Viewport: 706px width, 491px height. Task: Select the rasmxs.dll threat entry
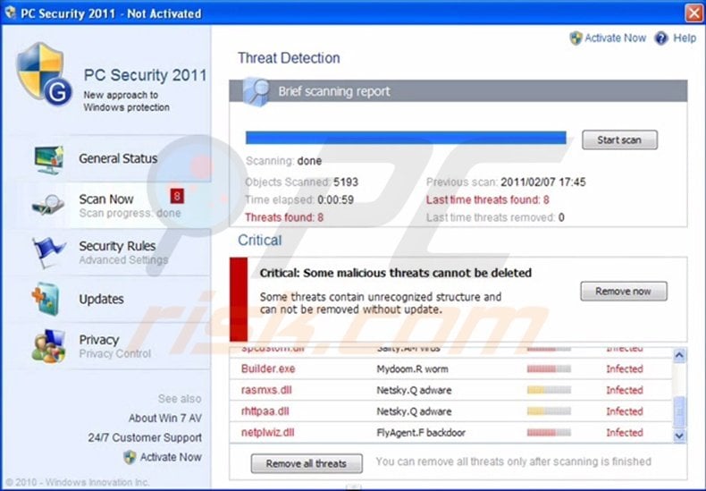click(x=450, y=390)
